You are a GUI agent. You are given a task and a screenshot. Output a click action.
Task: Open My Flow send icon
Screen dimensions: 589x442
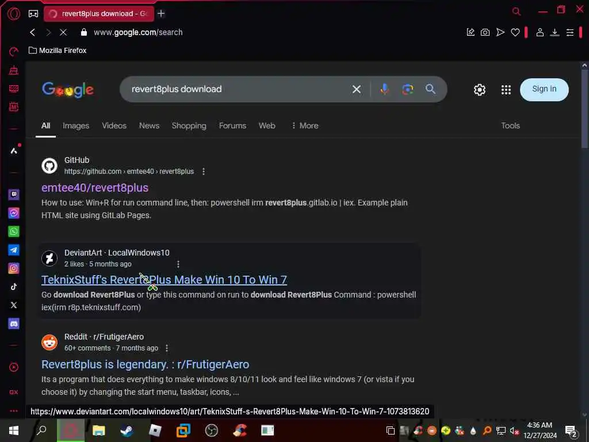pos(500,32)
